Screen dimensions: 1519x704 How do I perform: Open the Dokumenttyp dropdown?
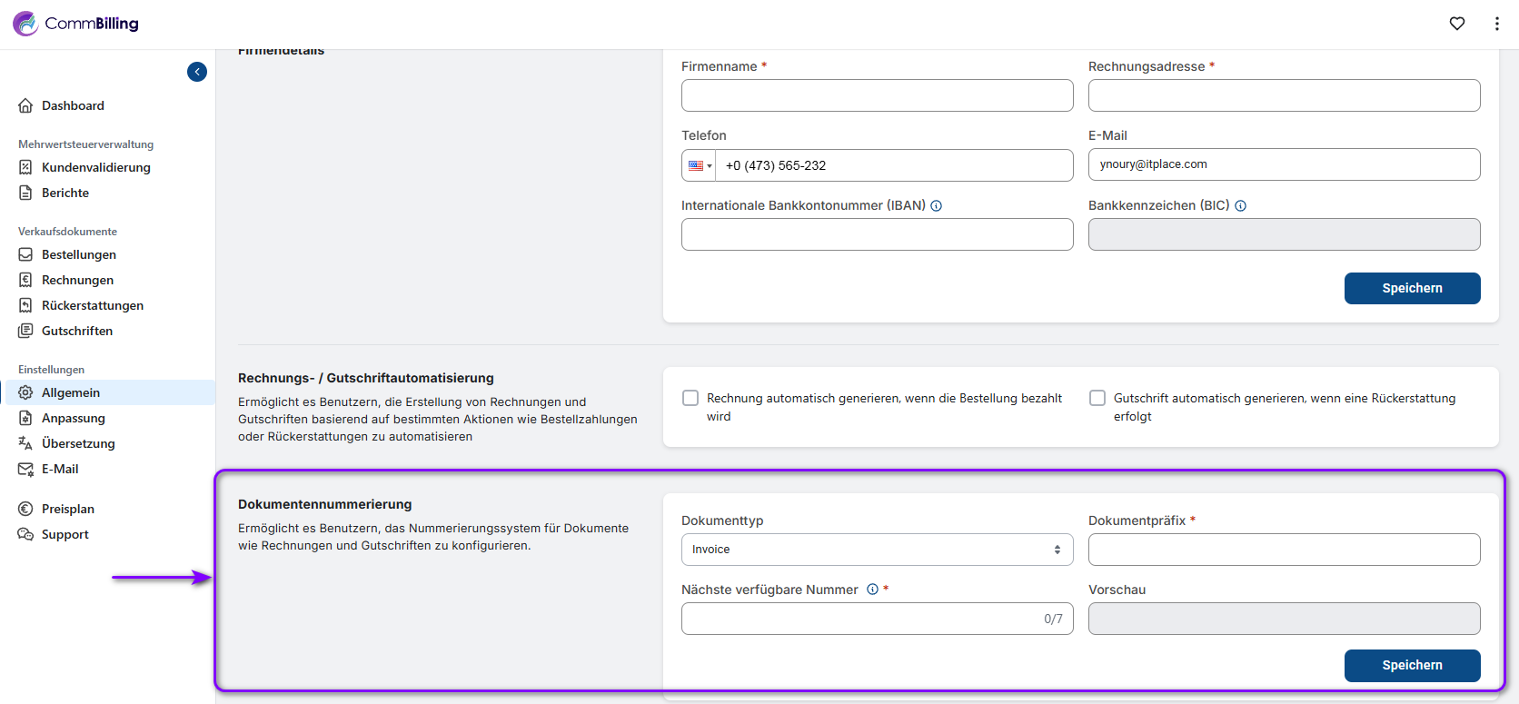click(877, 550)
